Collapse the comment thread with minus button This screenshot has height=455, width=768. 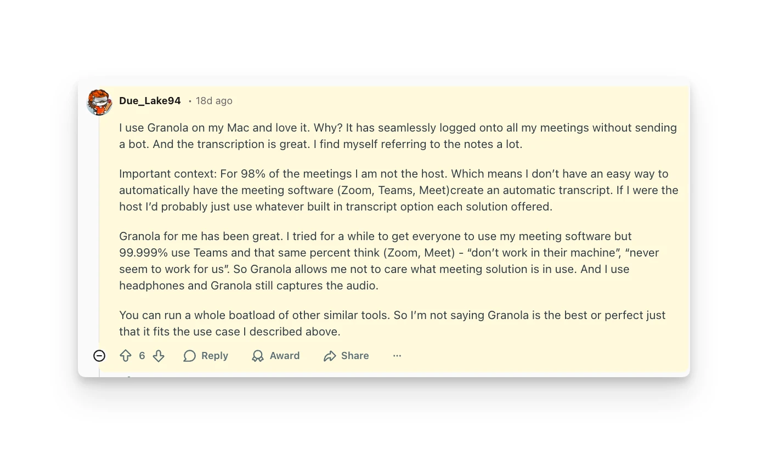coord(99,356)
